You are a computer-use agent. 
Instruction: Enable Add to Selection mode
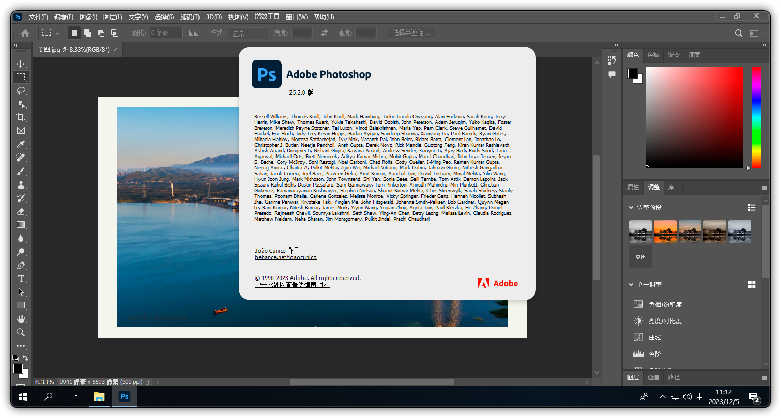pos(88,33)
